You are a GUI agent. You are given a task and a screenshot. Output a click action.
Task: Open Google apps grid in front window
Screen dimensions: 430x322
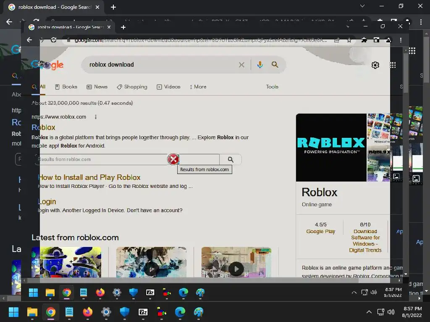tap(393, 65)
